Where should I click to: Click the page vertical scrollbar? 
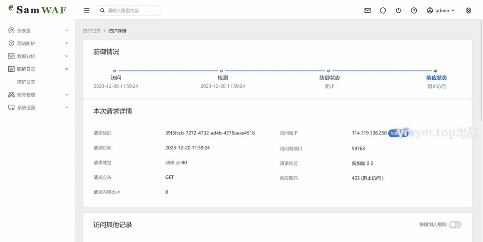tap(482, 71)
